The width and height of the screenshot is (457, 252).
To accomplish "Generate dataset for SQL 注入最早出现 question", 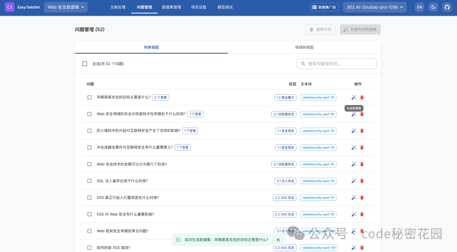I will (354, 181).
